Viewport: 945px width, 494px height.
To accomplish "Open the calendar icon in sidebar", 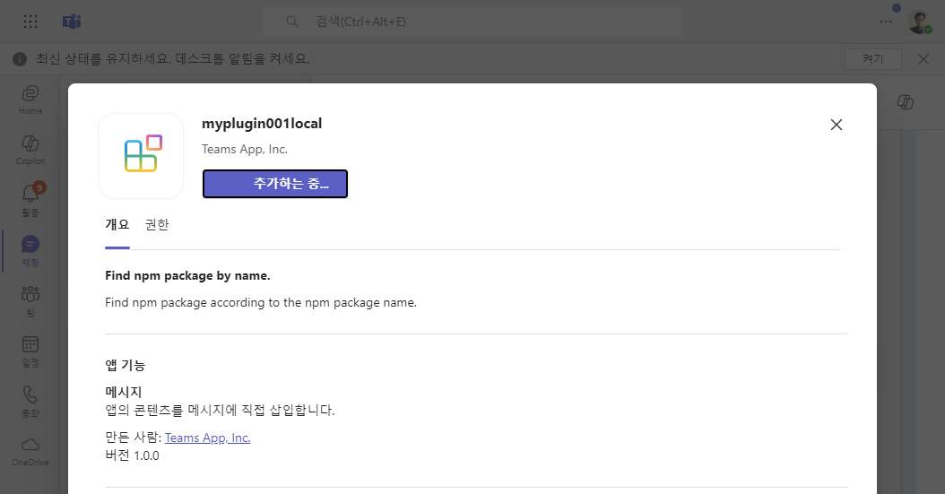I will tap(30, 351).
